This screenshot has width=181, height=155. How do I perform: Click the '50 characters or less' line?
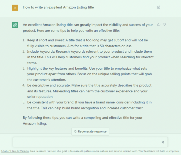coord(80,46)
